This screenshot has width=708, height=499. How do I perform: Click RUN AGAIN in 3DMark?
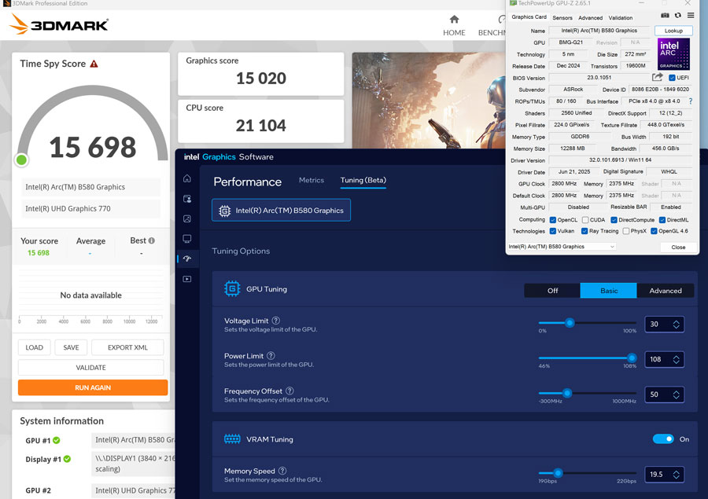tap(93, 387)
